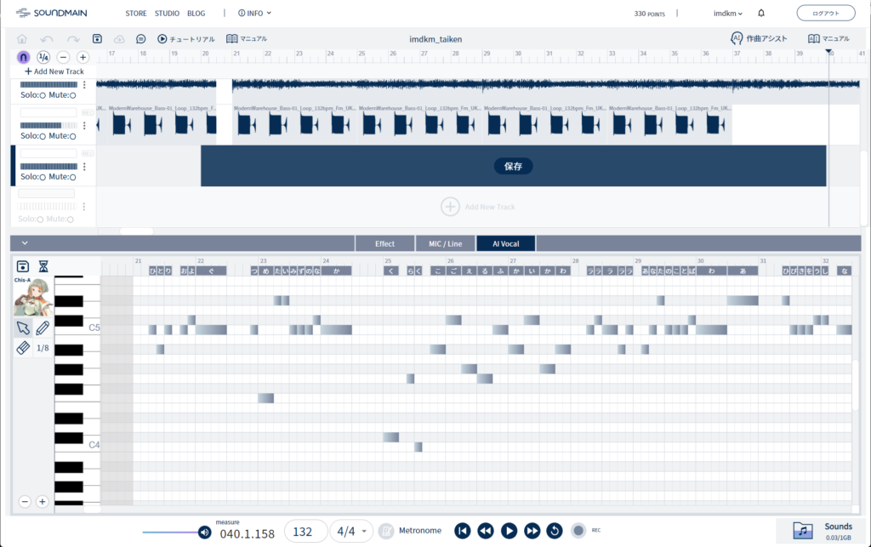871x547 pixels.
Task: Mute the second track
Action: (x=72, y=136)
